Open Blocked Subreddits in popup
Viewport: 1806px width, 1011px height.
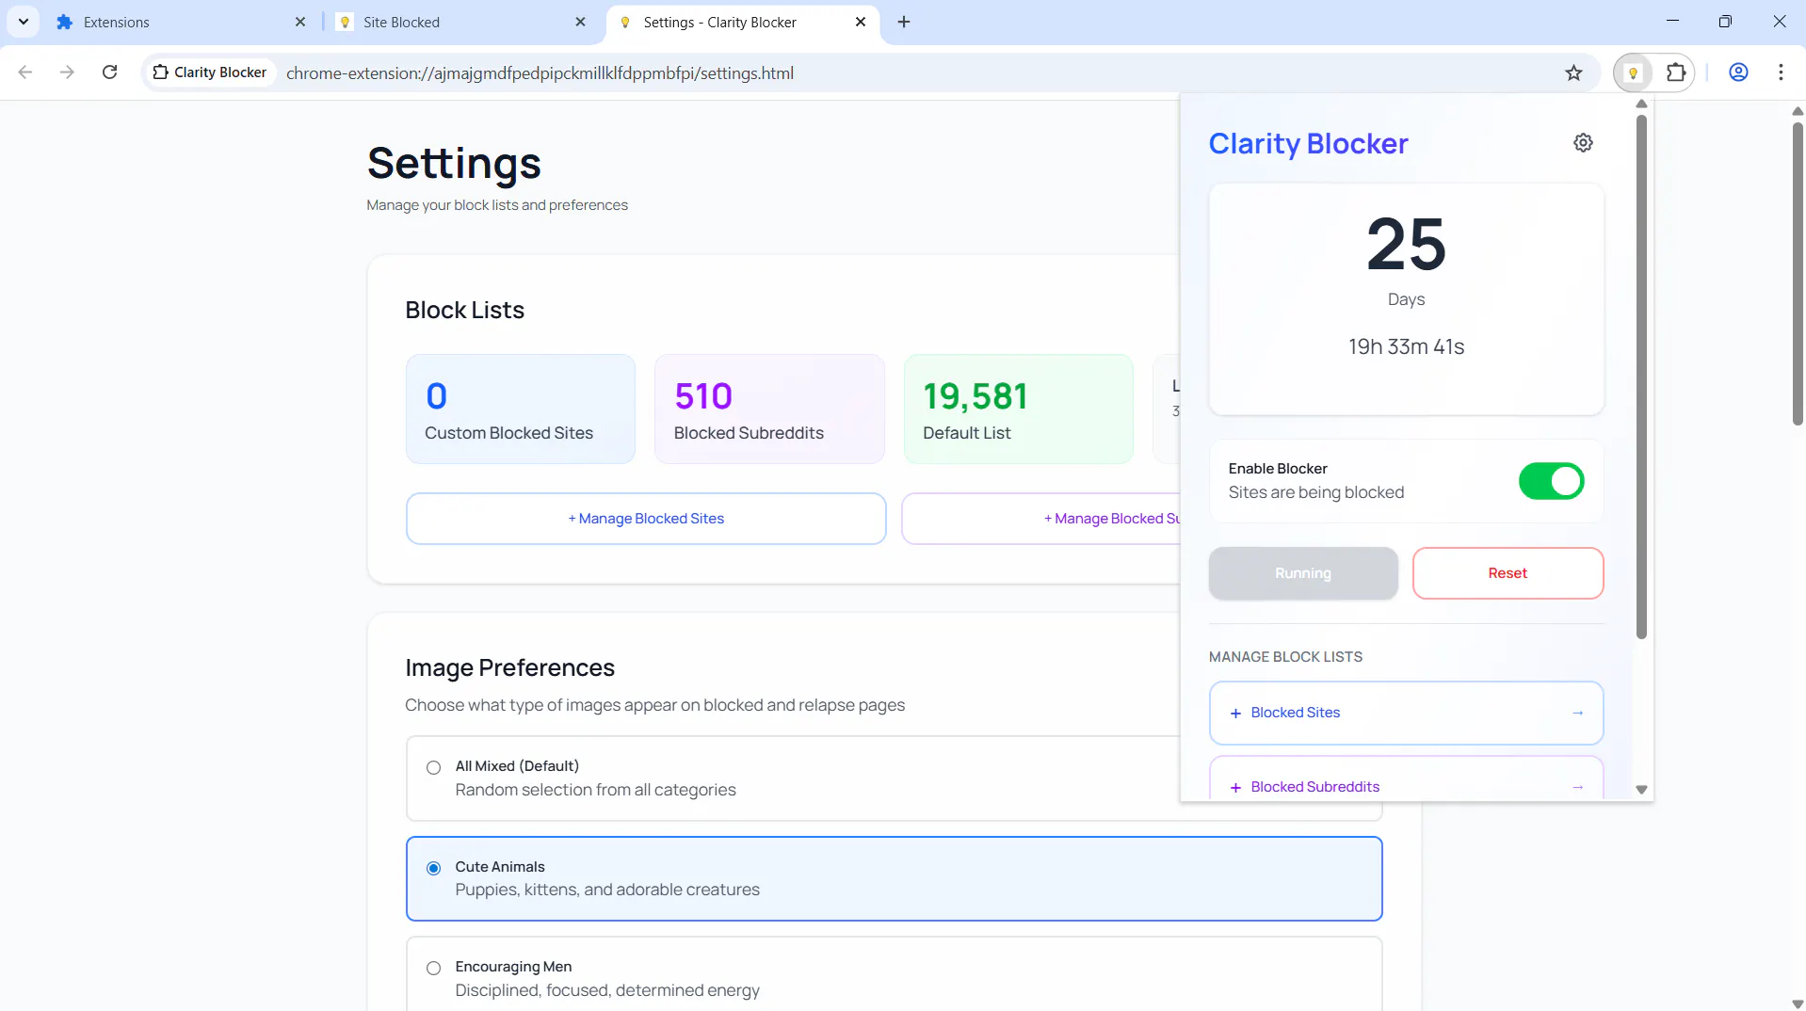(1406, 778)
